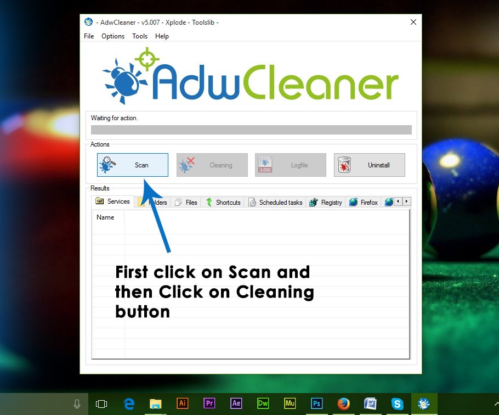This screenshot has height=415, width=499.
Task: Open Skype from the taskbar
Action: click(x=397, y=404)
